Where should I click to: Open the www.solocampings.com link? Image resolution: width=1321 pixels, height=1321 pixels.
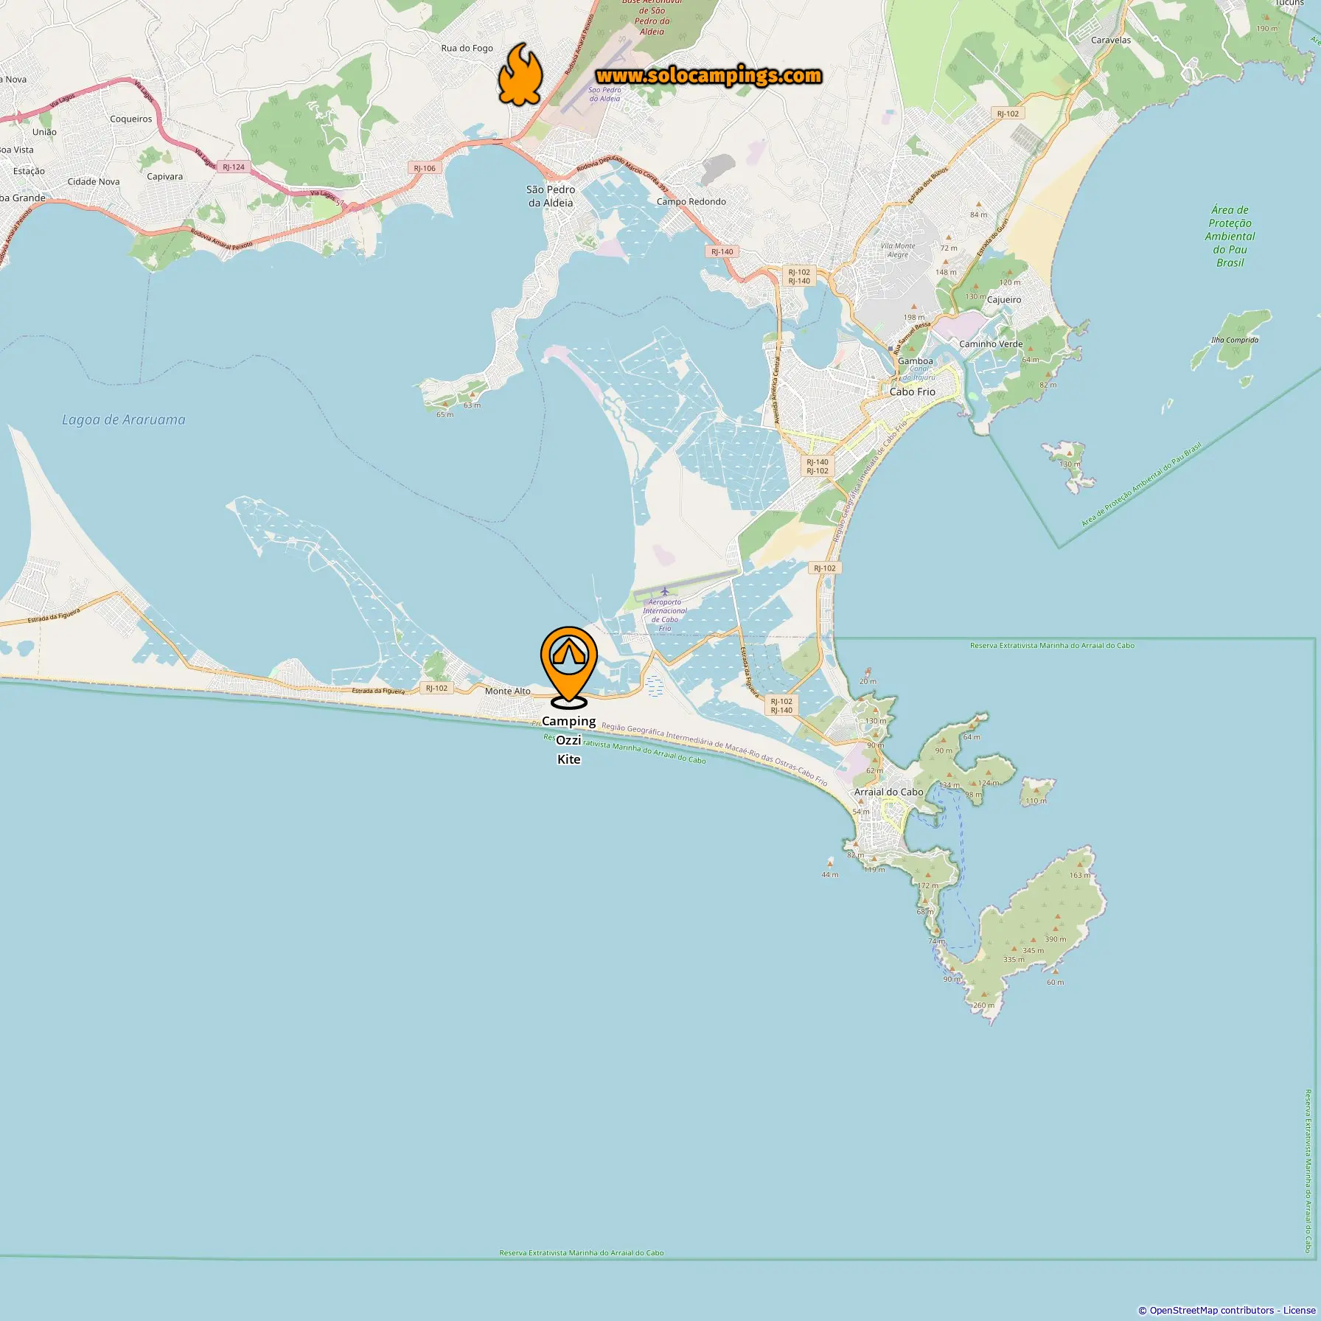point(708,76)
